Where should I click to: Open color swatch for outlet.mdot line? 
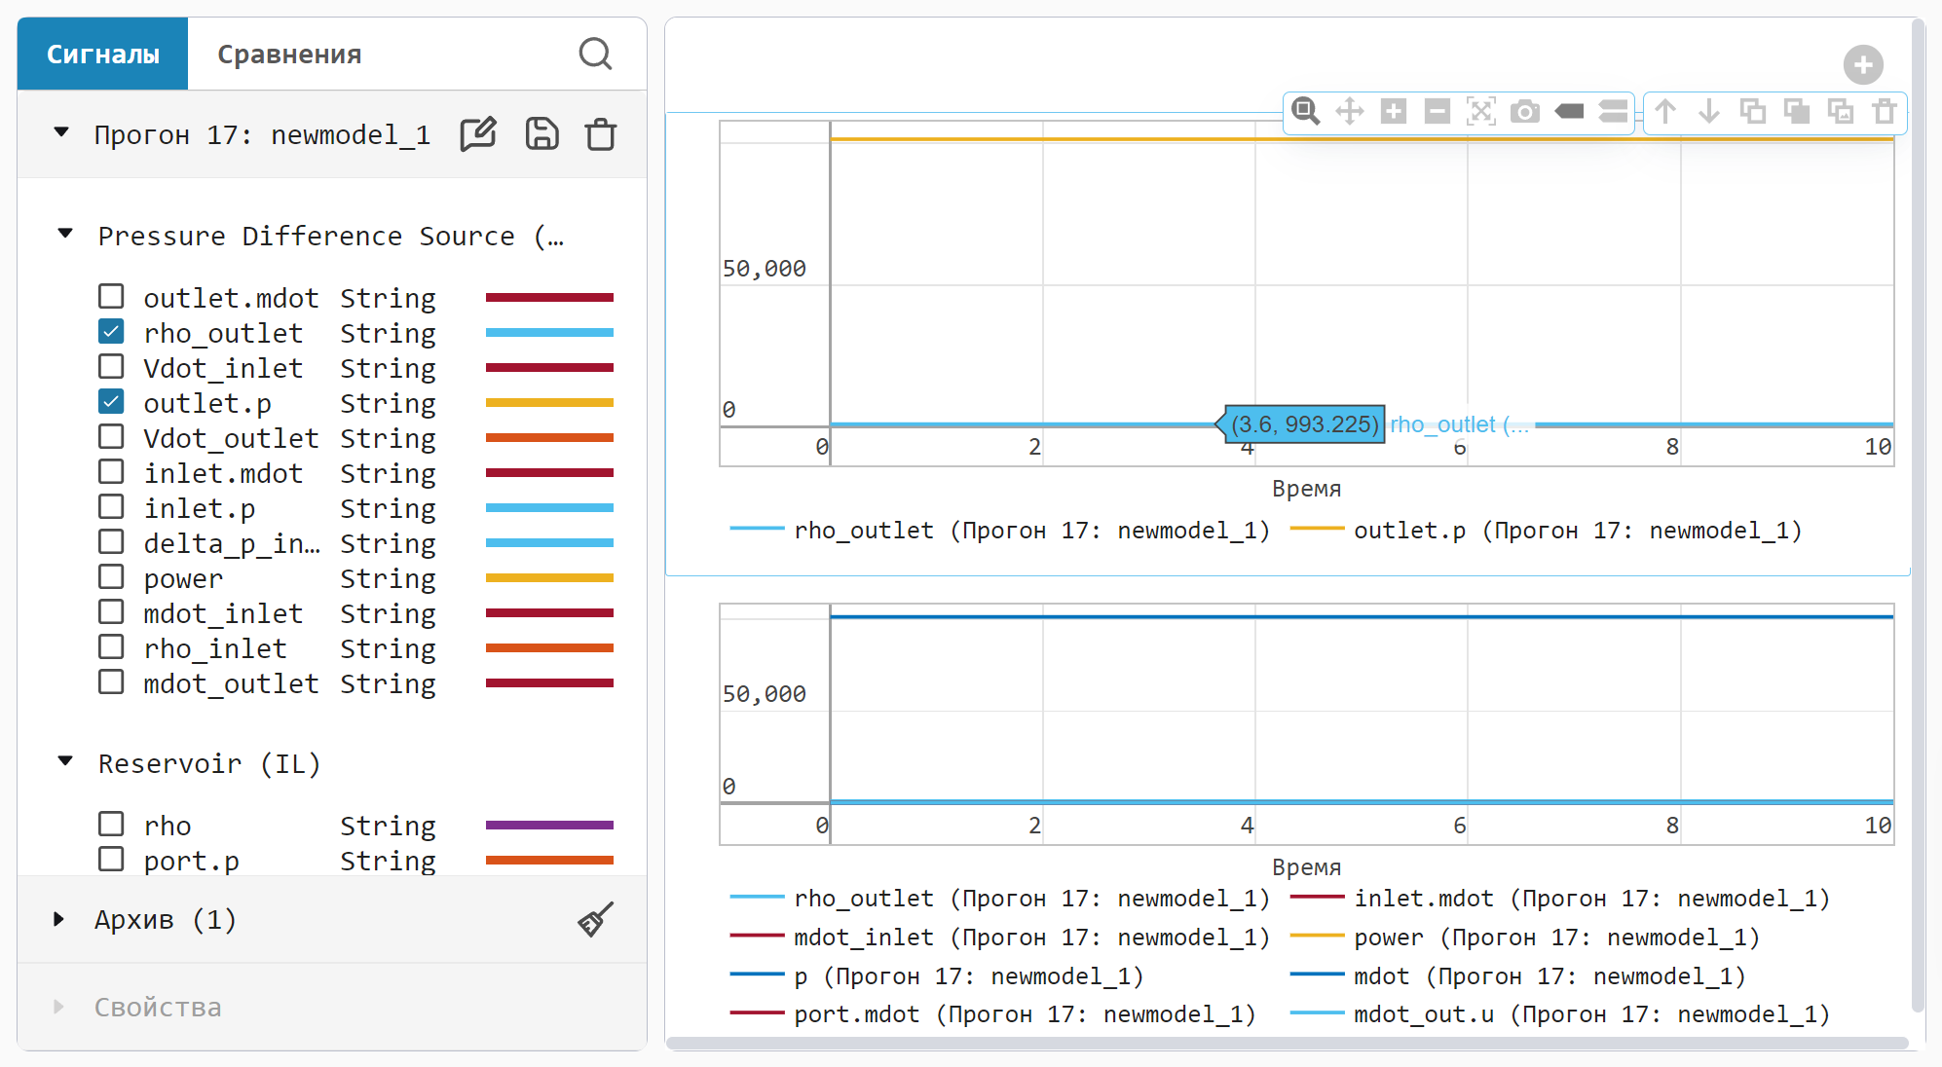(x=549, y=297)
